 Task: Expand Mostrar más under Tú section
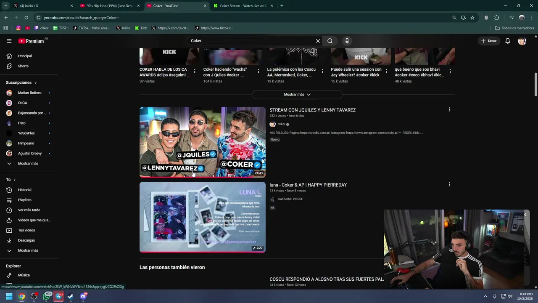[x=28, y=250]
